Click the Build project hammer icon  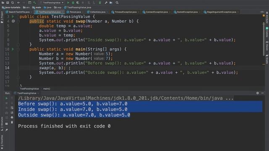pos(34,3)
